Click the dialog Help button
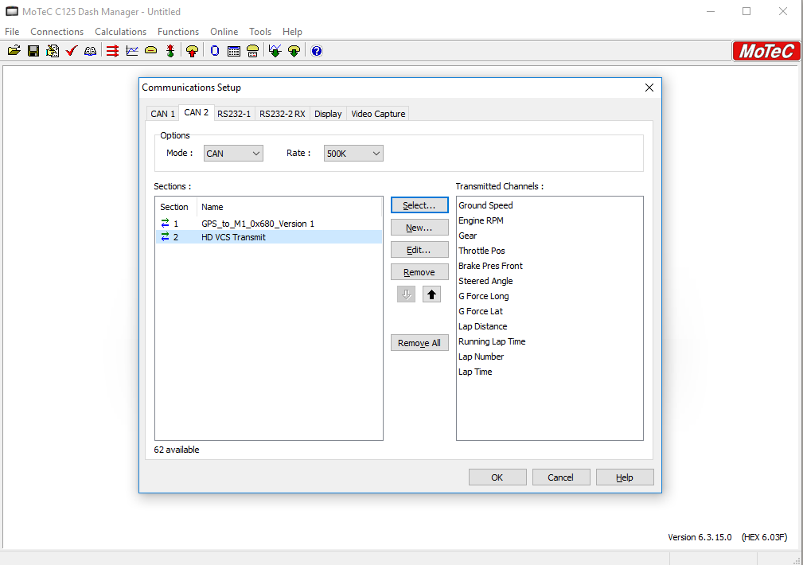 point(625,477)
